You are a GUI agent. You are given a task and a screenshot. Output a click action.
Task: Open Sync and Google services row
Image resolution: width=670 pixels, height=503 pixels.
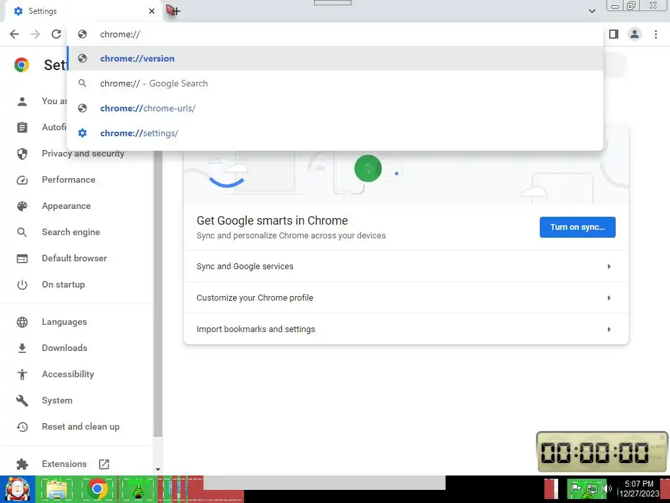click(406, 266)
